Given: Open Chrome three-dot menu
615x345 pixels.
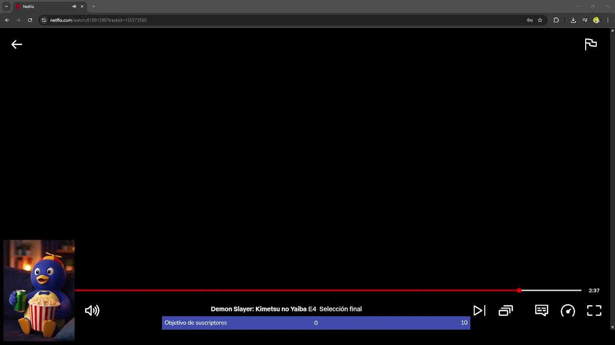Looking at the screenshot, I should [x=608, y=20].
